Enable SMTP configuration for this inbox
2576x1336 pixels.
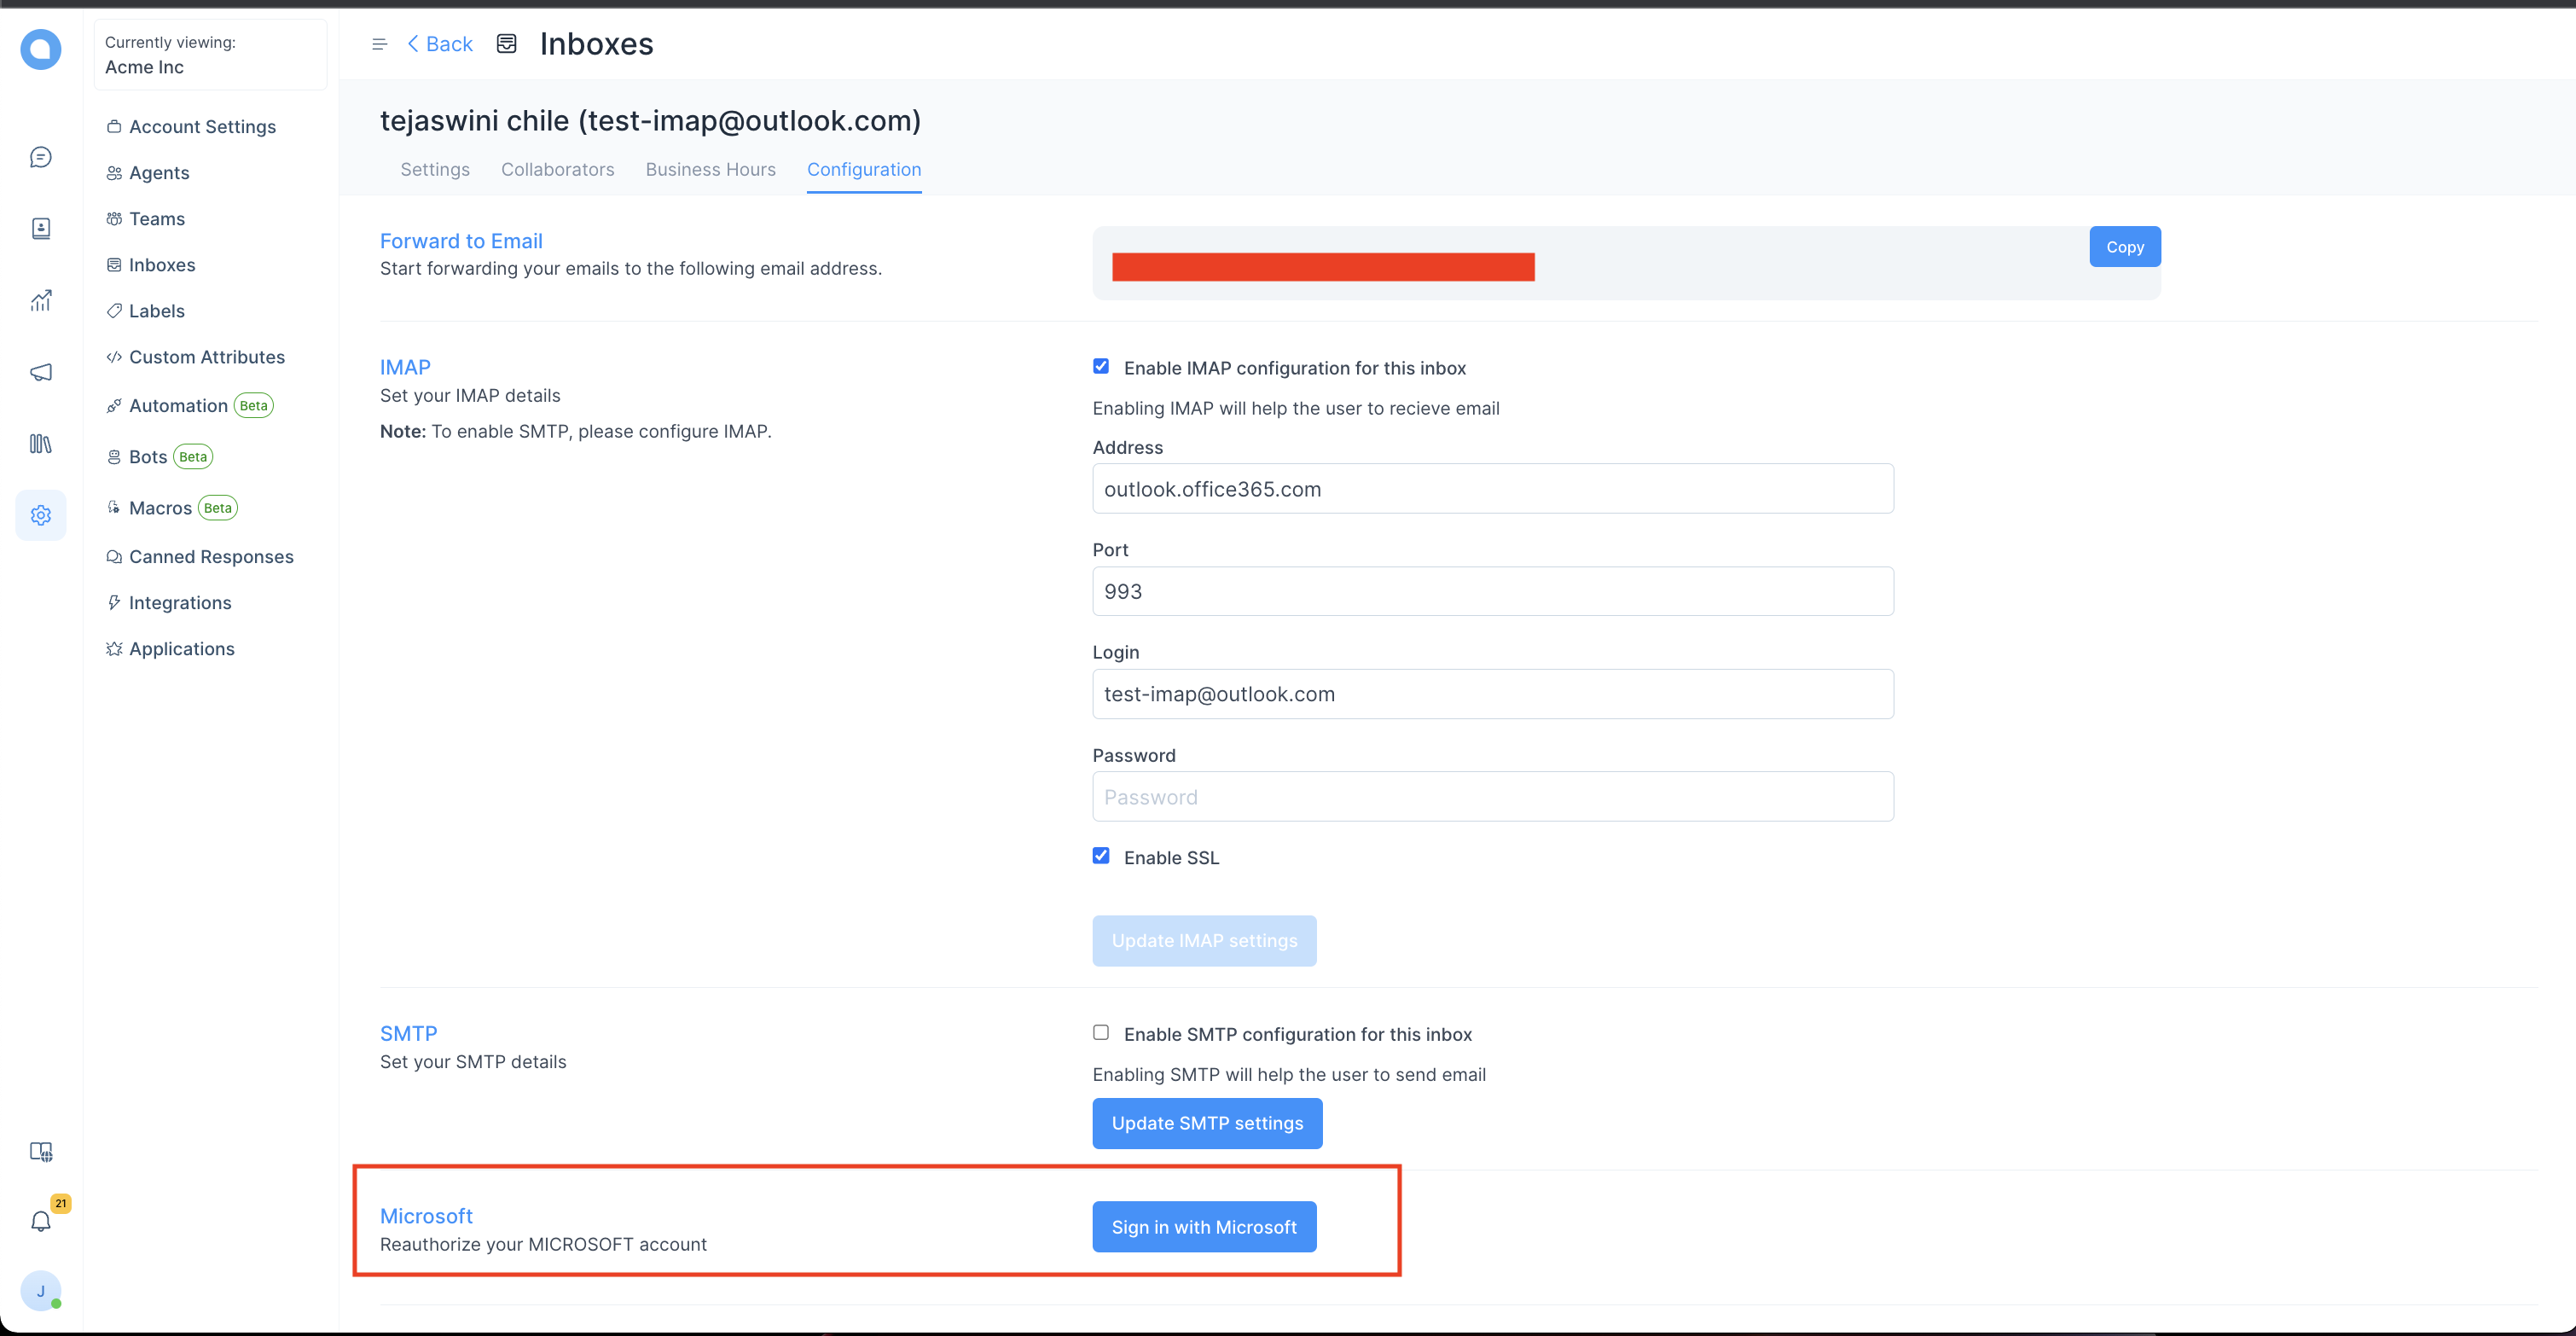point(1101,1033)
